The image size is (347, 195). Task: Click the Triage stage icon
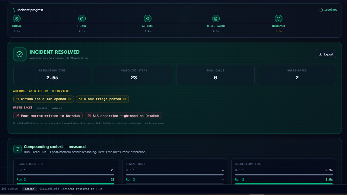82,19
